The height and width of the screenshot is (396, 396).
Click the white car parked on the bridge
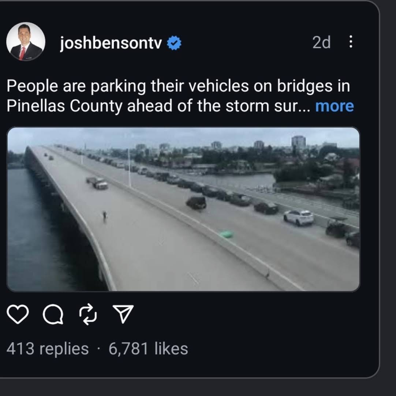[x=299, y=217]
